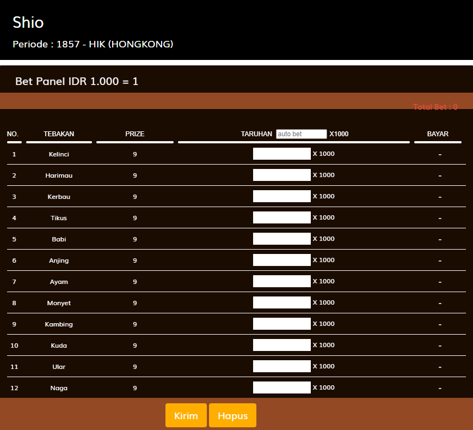The height and width of the screenshot is (430, 473).
Task: Click the Kelinci bet amount field
Action: point(281,154)
